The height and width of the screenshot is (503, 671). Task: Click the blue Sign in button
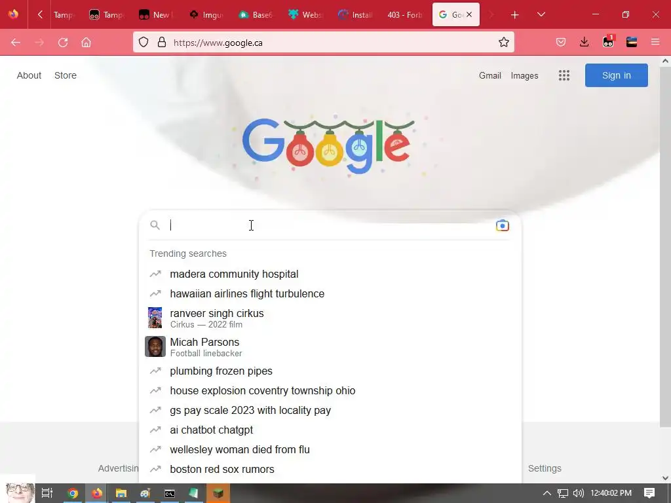point(616,75)
